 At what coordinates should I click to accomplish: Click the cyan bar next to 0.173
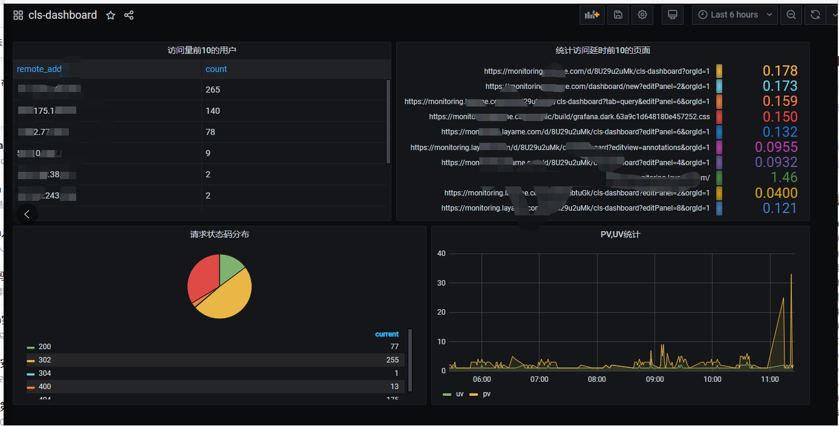pos(719,86)
